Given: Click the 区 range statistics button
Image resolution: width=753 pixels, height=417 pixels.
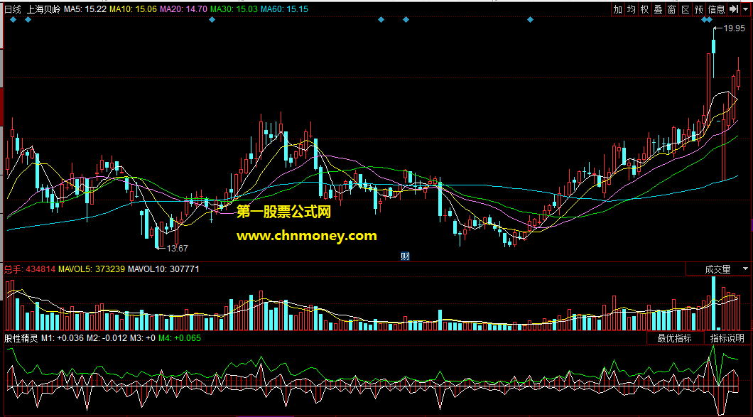Looking at the screenshot, I should (x=686, y=9).
